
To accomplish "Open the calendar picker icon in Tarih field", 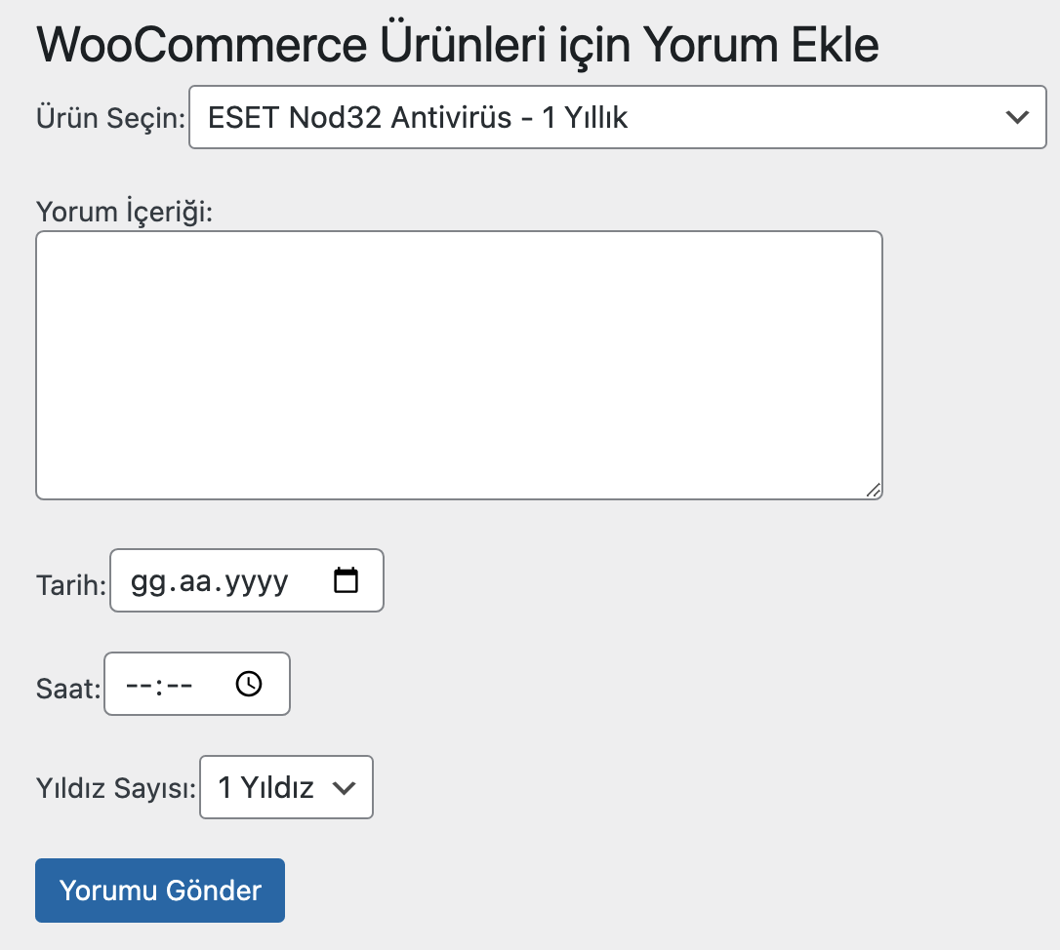I will (x=346, y=581).
